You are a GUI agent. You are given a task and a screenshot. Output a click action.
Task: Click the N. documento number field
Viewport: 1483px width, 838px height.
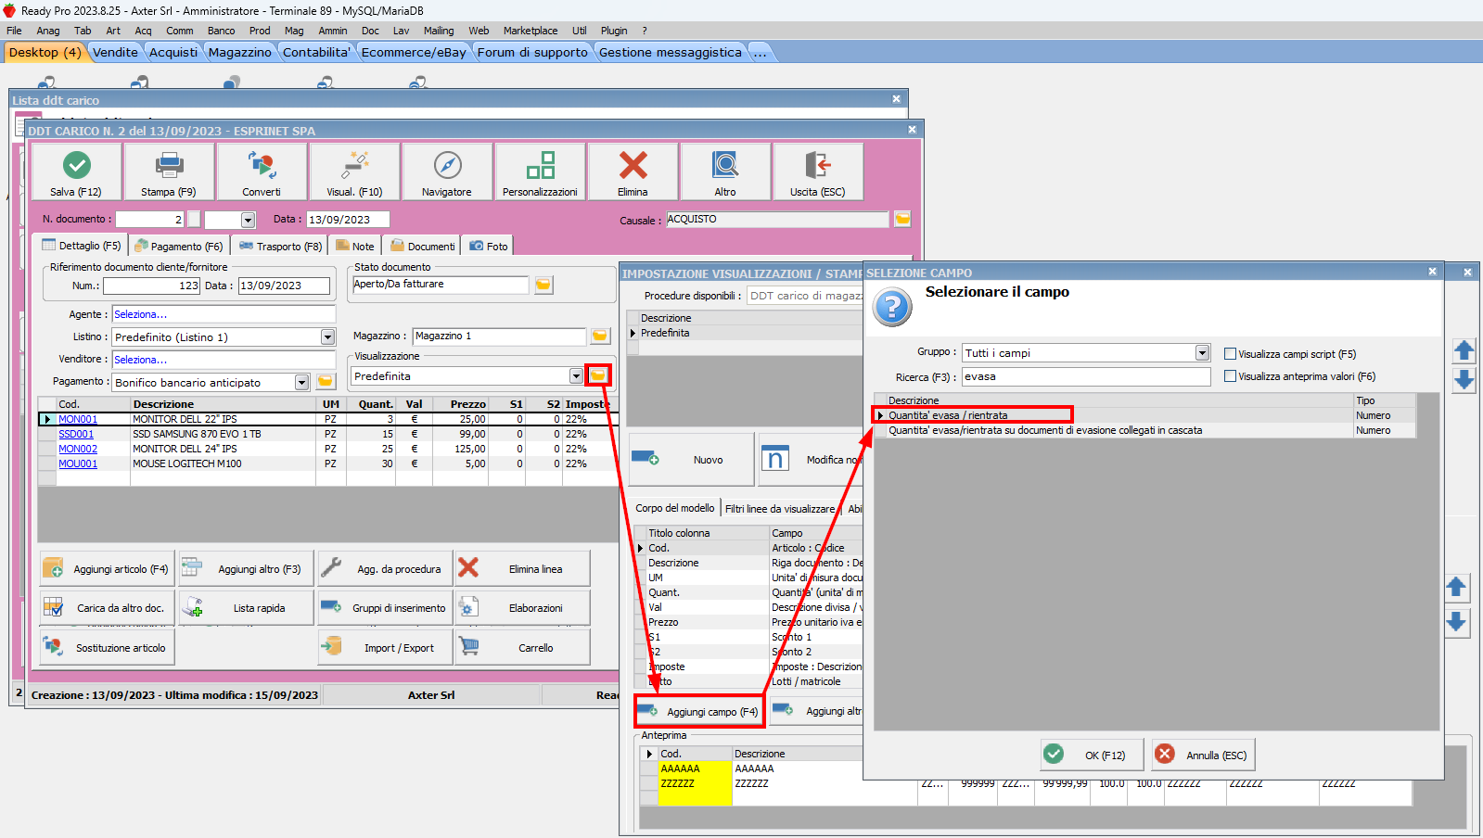(x=150, y=220)
